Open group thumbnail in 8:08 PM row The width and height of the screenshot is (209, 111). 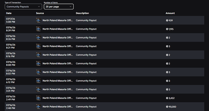38,64
